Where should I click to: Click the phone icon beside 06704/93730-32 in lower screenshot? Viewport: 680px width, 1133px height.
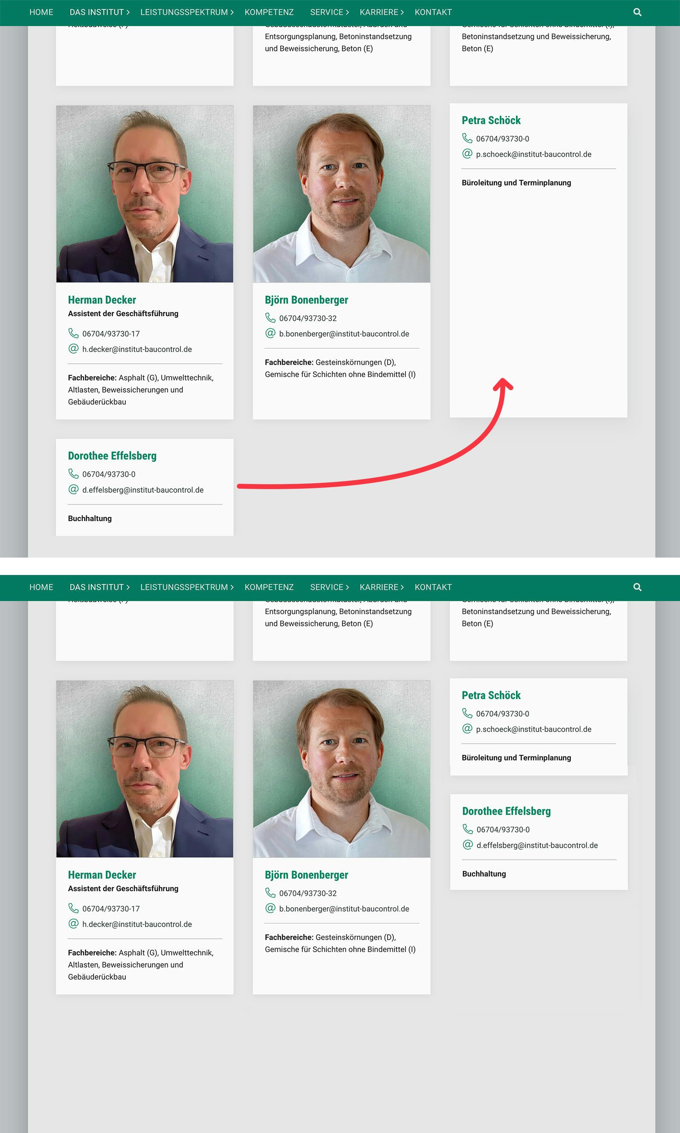click(x=270, y=892)
